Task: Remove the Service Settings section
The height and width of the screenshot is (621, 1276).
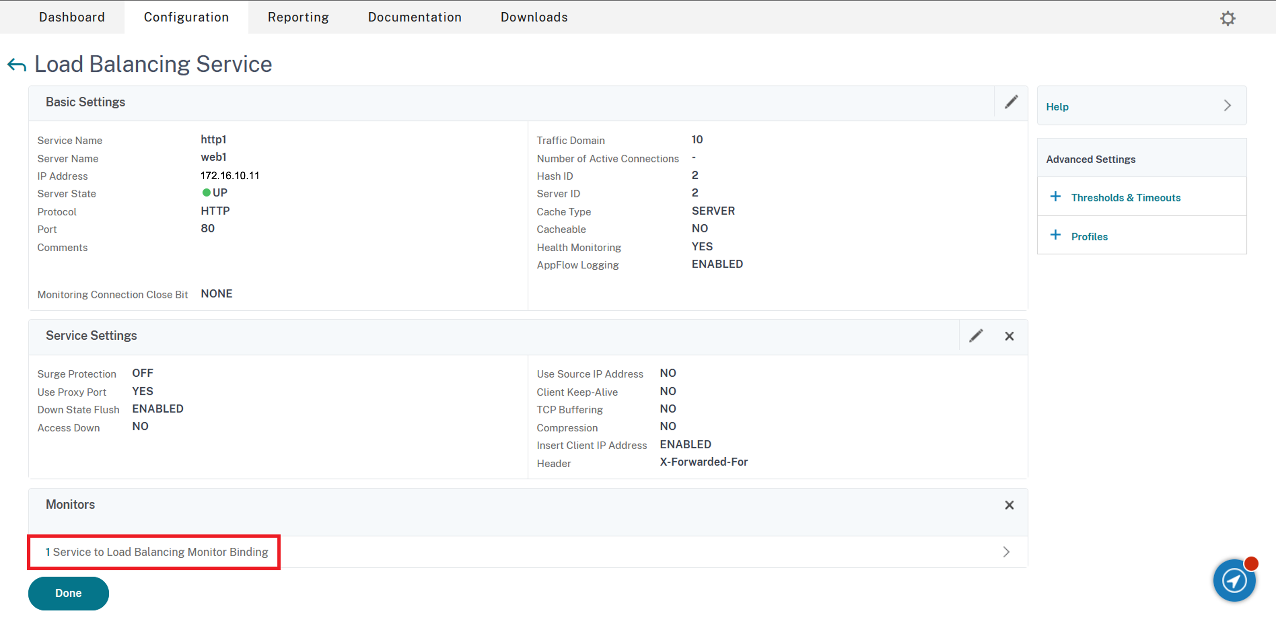Action: click(x=1009, y=336)
